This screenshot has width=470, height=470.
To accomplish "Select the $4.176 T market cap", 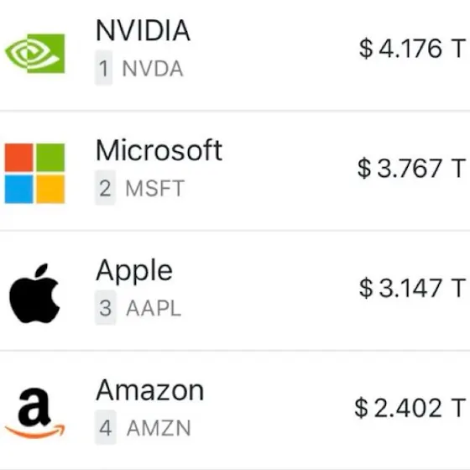I will coord(412,49).
